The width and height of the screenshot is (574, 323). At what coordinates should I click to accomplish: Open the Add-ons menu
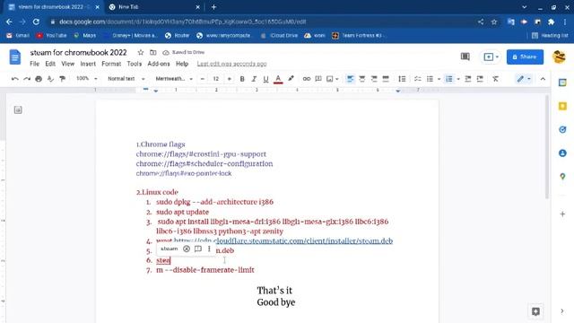(x=159, y=64)
